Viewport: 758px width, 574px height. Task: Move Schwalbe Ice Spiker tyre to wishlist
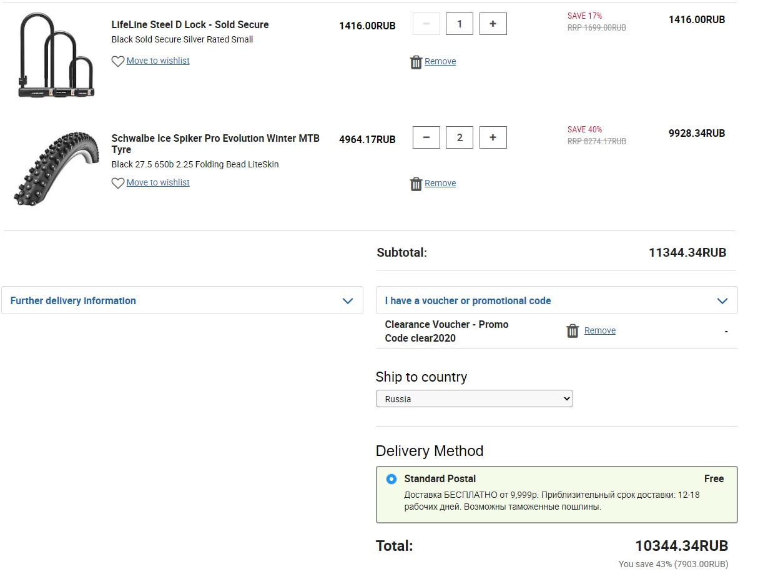tap(158, 182)
